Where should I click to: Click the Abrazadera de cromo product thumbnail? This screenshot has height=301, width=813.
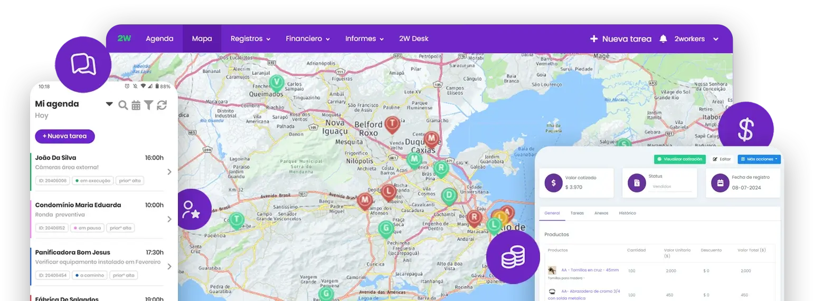[x=552, y=292]
